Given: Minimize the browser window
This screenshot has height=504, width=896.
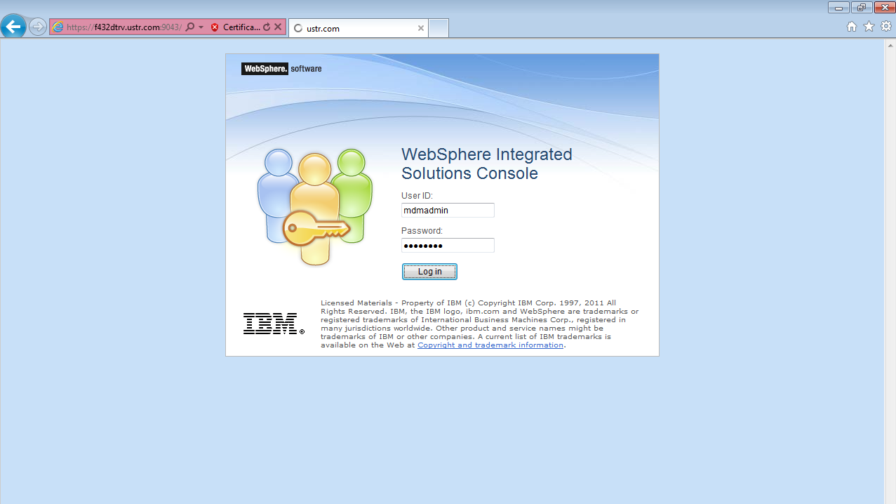Looking at the screenshot, I should click(x=838, y=8).
